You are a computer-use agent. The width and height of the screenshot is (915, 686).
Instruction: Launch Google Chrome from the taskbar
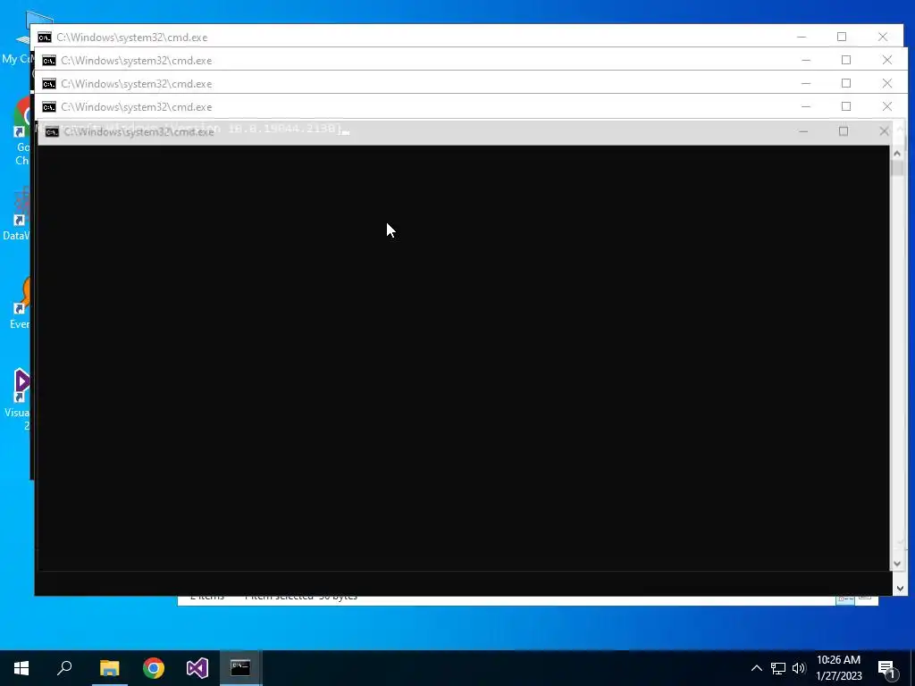(154, 668)
